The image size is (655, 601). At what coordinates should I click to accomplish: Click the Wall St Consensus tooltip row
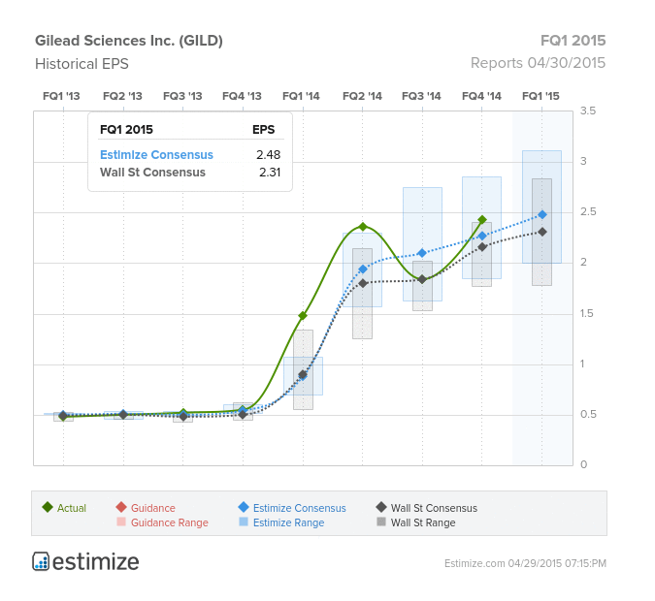[x=190, y=173]
